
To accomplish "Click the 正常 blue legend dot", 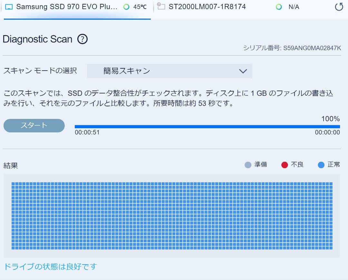I will tap(321, 165).
